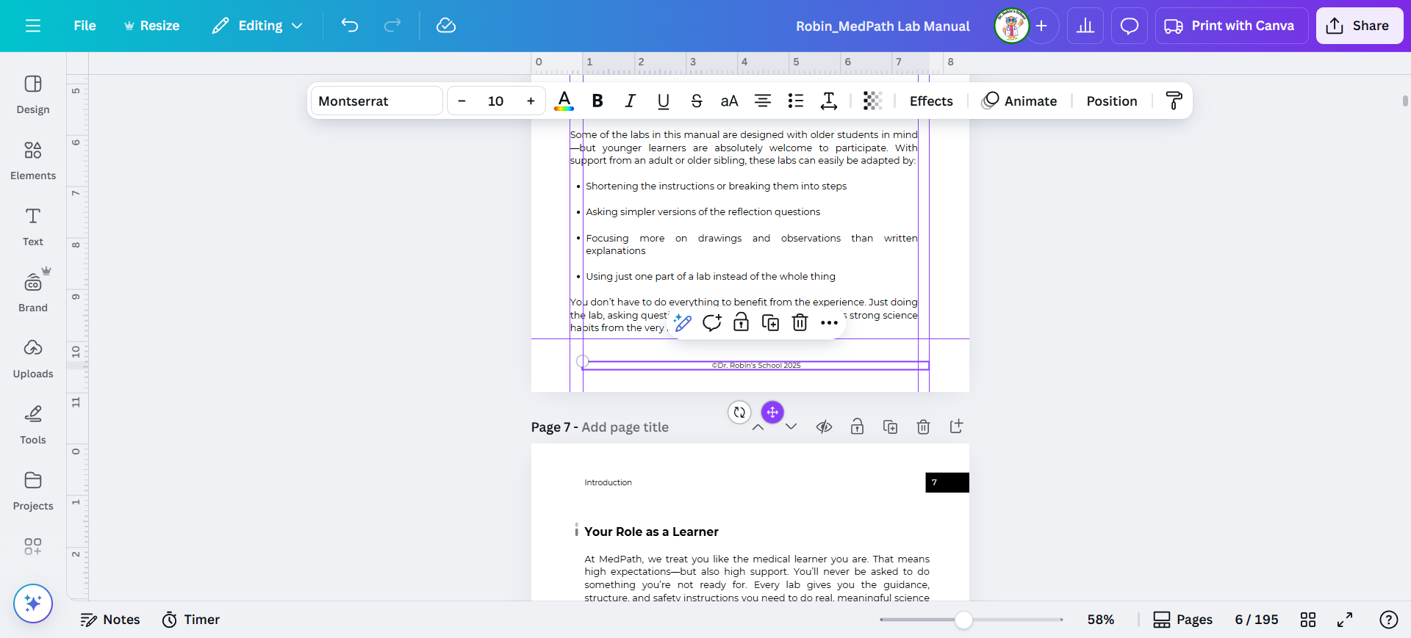Click the rotate handle below the page
Screen dimensions: 1411x638
coord(739,413)
